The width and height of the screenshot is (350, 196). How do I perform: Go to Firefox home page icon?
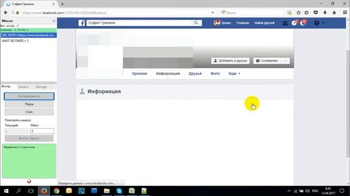(334, 13)
